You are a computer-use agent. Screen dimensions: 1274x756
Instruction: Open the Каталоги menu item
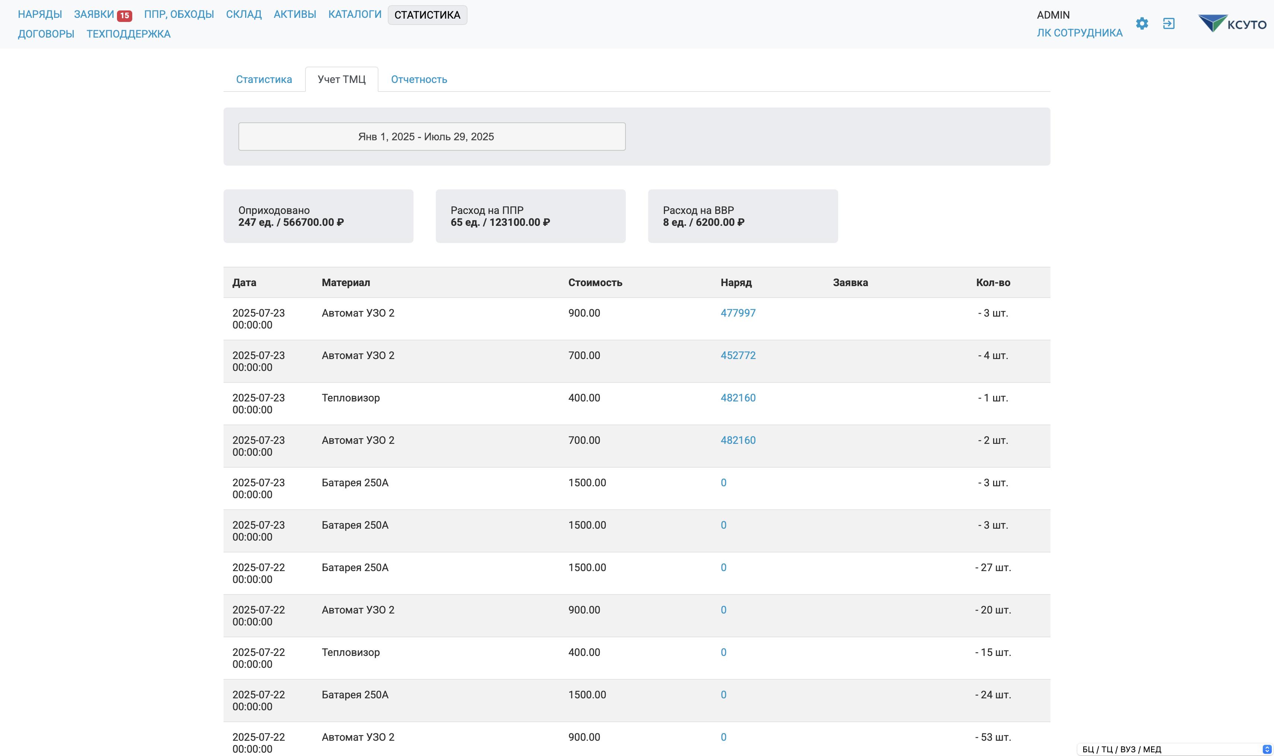click(x=355, y=14)
